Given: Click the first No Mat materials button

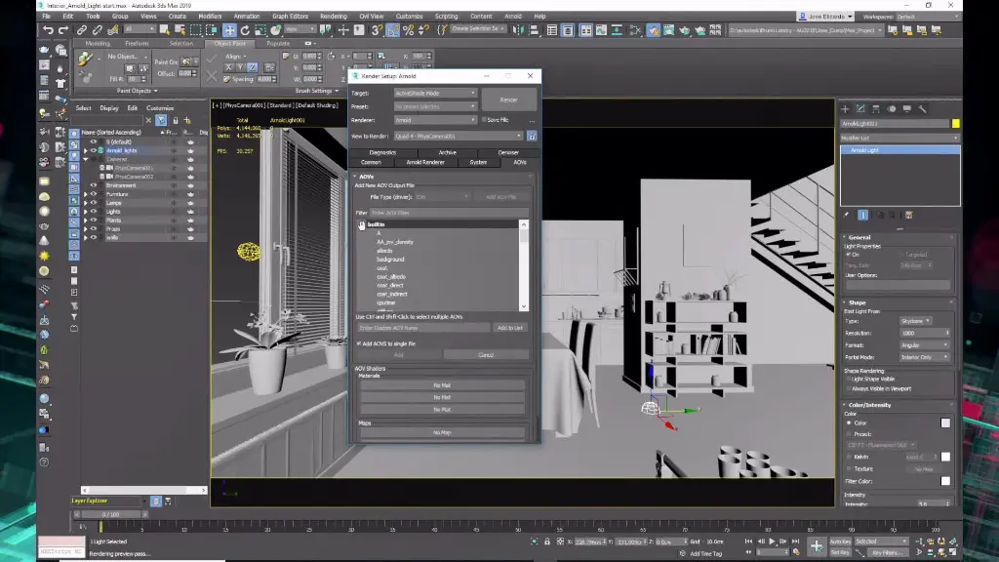Looking at the screenshot, I should pos(442,385).
